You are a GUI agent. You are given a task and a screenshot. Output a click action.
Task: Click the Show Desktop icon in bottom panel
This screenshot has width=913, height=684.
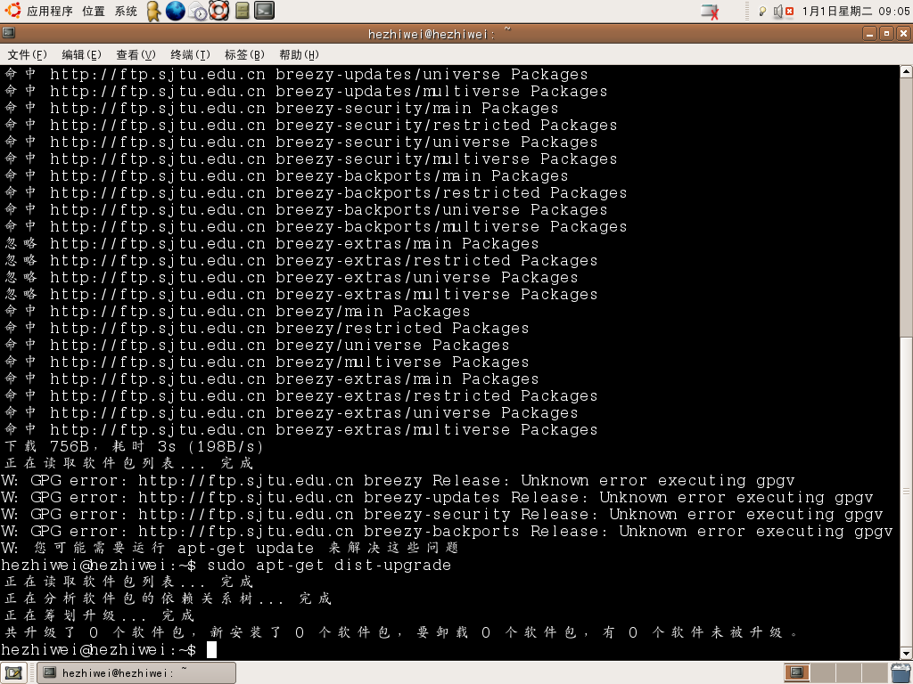coord(14,673)
